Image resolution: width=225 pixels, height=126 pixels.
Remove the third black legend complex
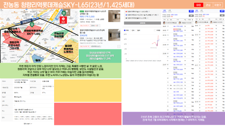[x=148, y=18]
